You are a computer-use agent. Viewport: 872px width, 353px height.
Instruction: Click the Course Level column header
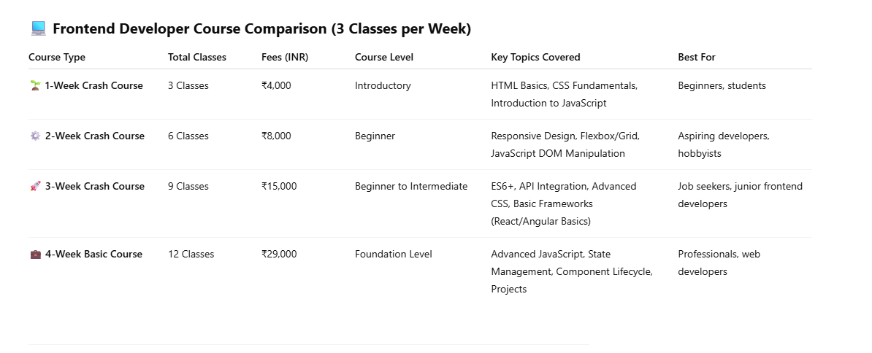point(384,57)
